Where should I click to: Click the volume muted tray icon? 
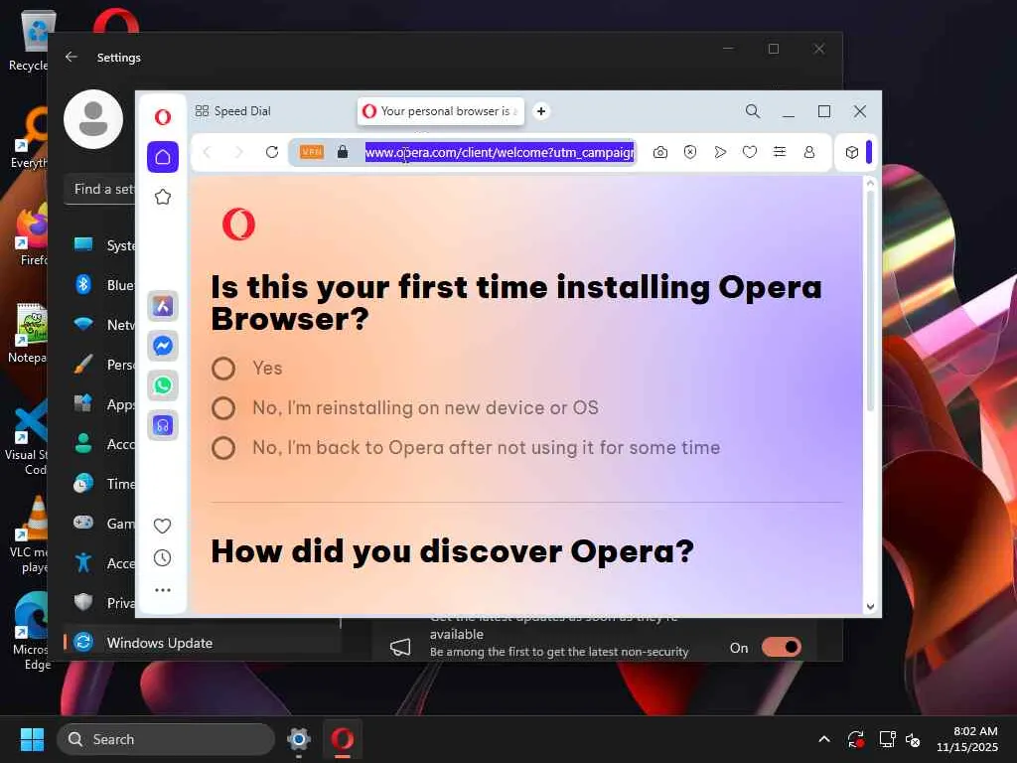point(914,739)
